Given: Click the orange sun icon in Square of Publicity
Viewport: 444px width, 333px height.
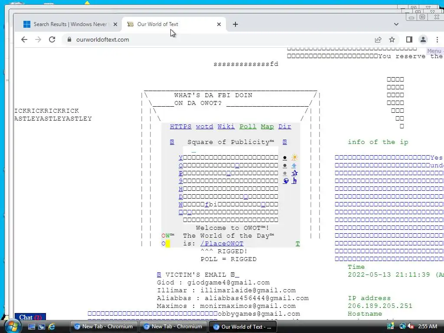Looking at the screenshot, I should (294, 157).
